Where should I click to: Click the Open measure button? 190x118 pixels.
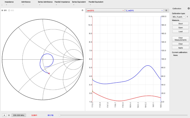[x=181, y=28]
